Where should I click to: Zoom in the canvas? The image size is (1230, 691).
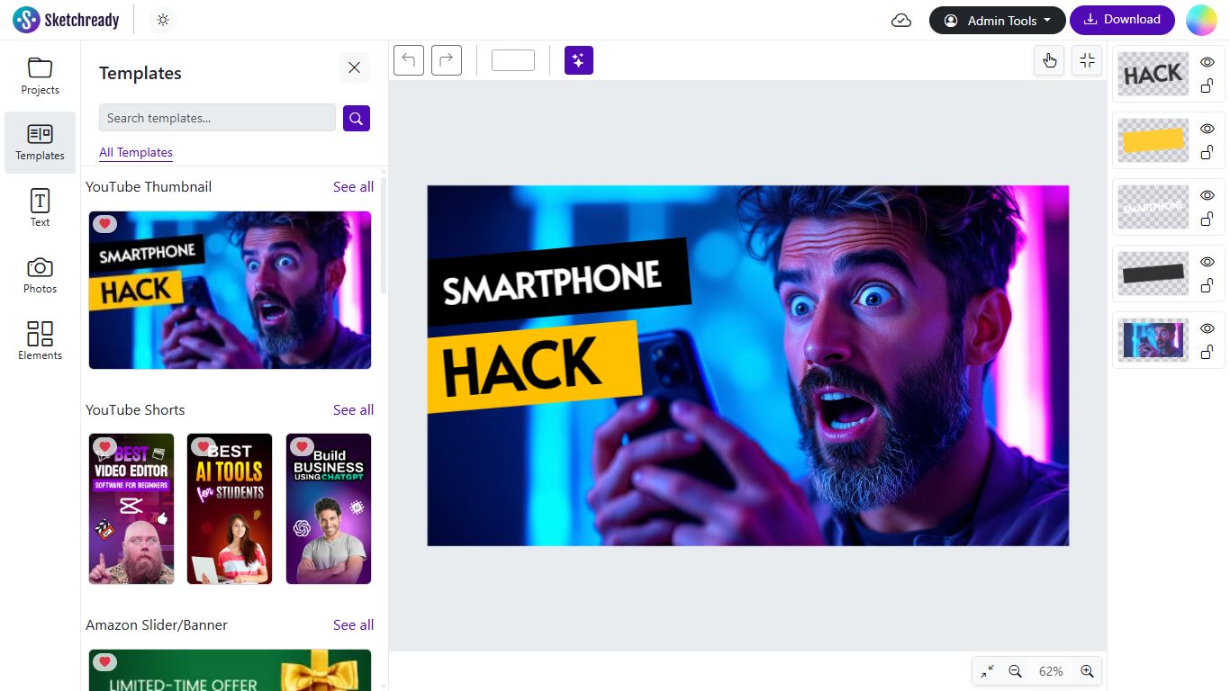pyautogui.click(x=1087, y=671)
